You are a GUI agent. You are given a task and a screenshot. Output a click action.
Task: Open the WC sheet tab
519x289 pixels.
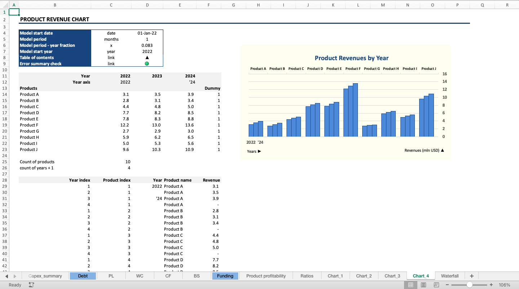pos(139,276)
